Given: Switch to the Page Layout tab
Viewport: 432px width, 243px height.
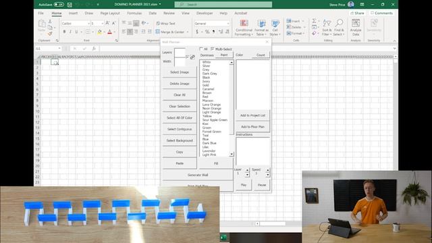Looking at the screenshot, I should coord(110,13).
